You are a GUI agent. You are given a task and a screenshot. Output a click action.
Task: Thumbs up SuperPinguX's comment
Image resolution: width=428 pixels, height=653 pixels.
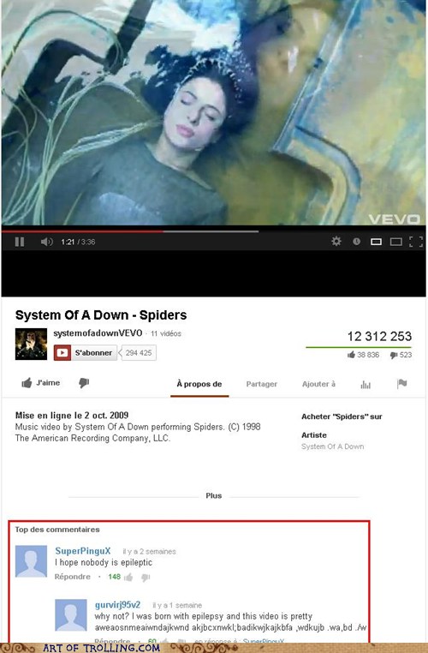pos(128,577)
